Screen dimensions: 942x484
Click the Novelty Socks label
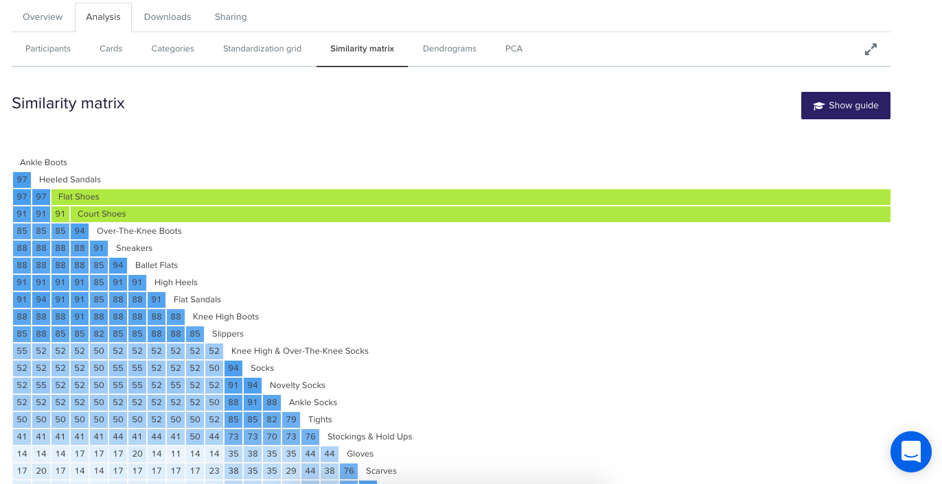pyautogui.click(x=298, y=385)
